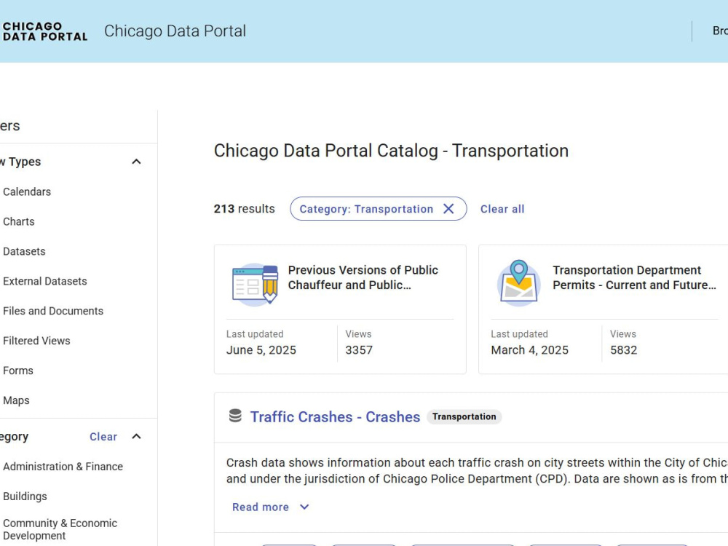Filter by Datasets view type
Viewport: 728px width, 546px height.
click(24, 251)
